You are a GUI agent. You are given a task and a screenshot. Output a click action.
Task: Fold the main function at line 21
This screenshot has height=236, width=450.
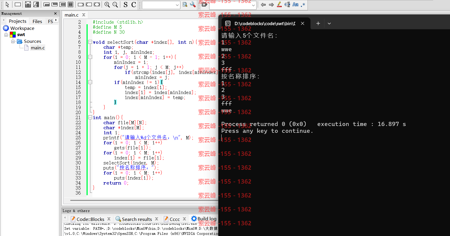[90, 117]
